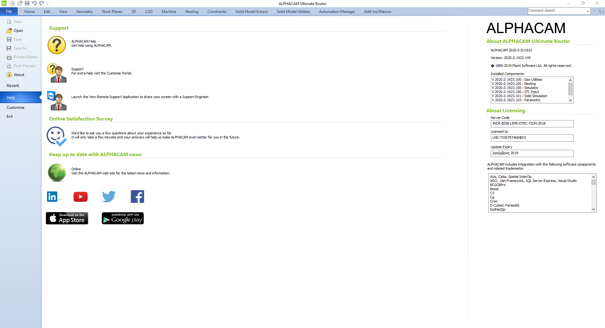This screenshot has width=605, height=328.
Task: Click into the Command Search box
Action: (556, 11)
